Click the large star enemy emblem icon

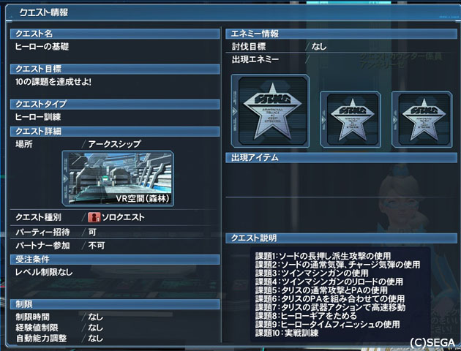[270, 110]
